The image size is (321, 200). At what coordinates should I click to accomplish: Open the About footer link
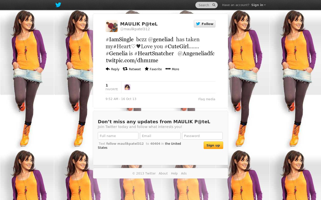163,173
